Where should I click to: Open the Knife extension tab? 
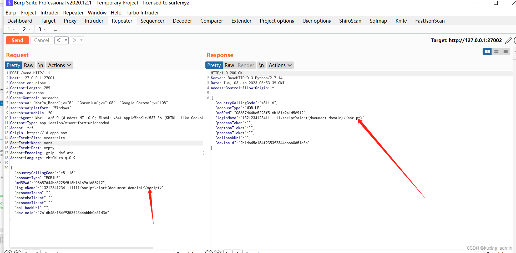[x=401, y=21]
